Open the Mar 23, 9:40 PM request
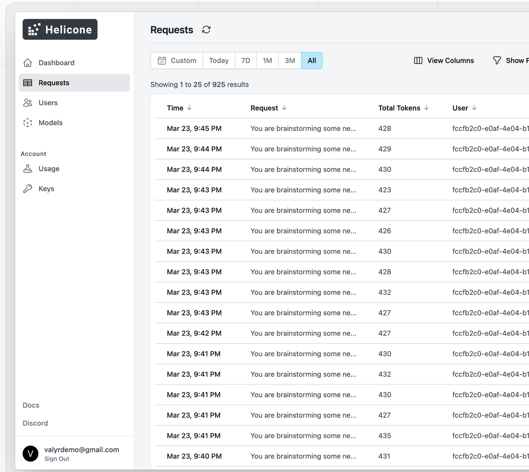 coord(342,456)
